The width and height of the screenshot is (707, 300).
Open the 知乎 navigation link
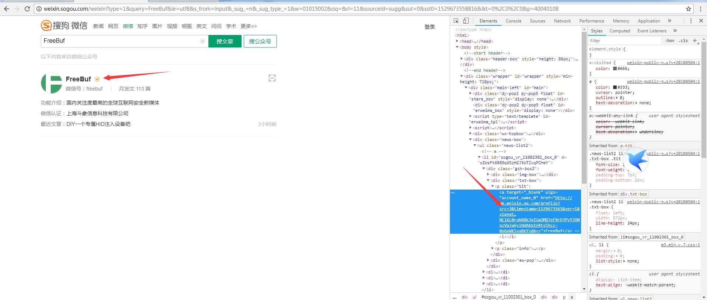pyautogui.click(x=143, y=26)
